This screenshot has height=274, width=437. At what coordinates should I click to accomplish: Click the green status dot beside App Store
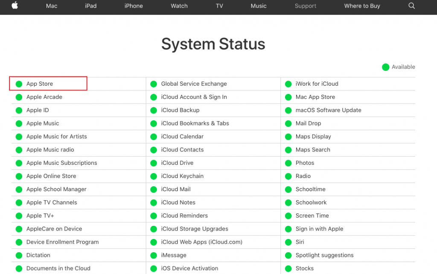pyautogui.click(x=19, y=84)
